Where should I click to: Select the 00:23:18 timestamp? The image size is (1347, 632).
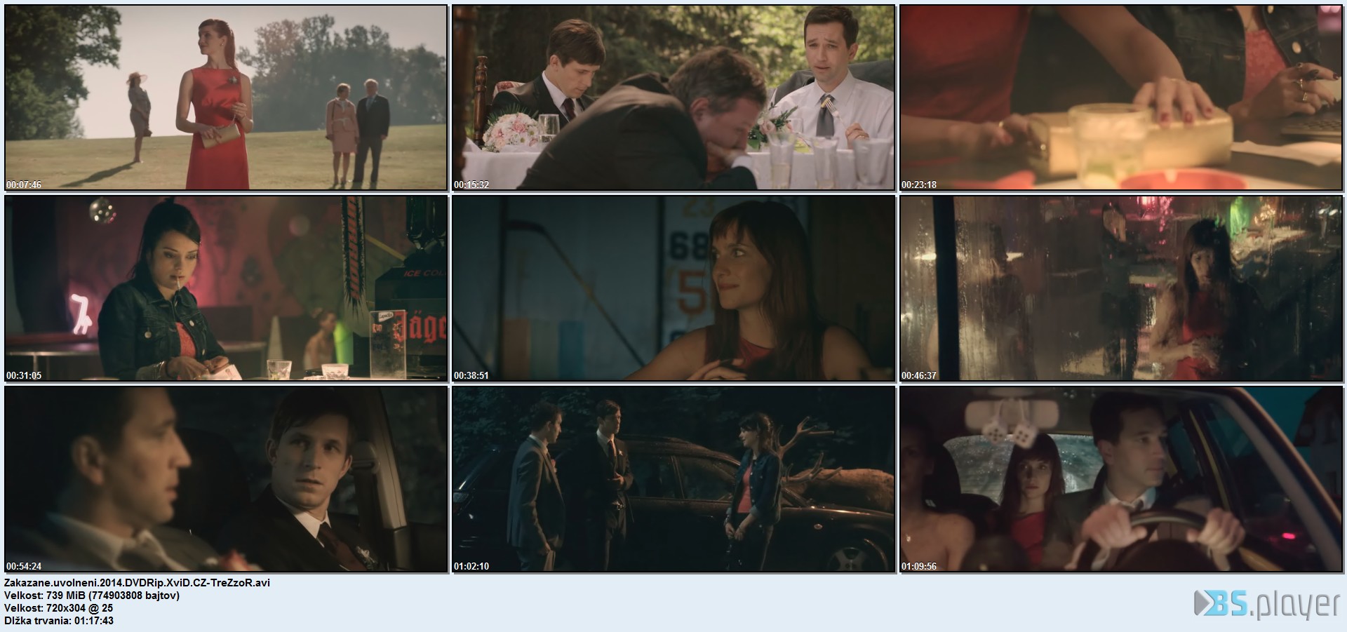(919, 185)
